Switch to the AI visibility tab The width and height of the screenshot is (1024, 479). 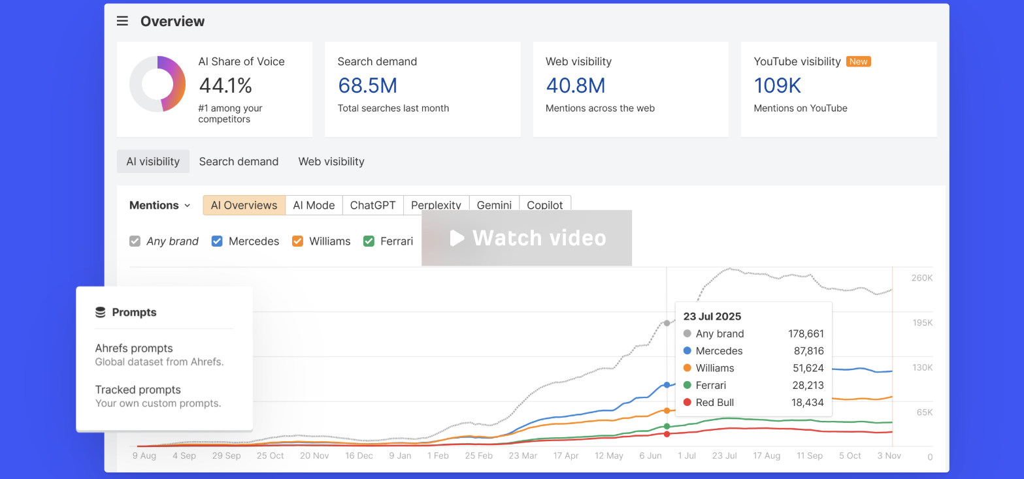coord(153,161)
